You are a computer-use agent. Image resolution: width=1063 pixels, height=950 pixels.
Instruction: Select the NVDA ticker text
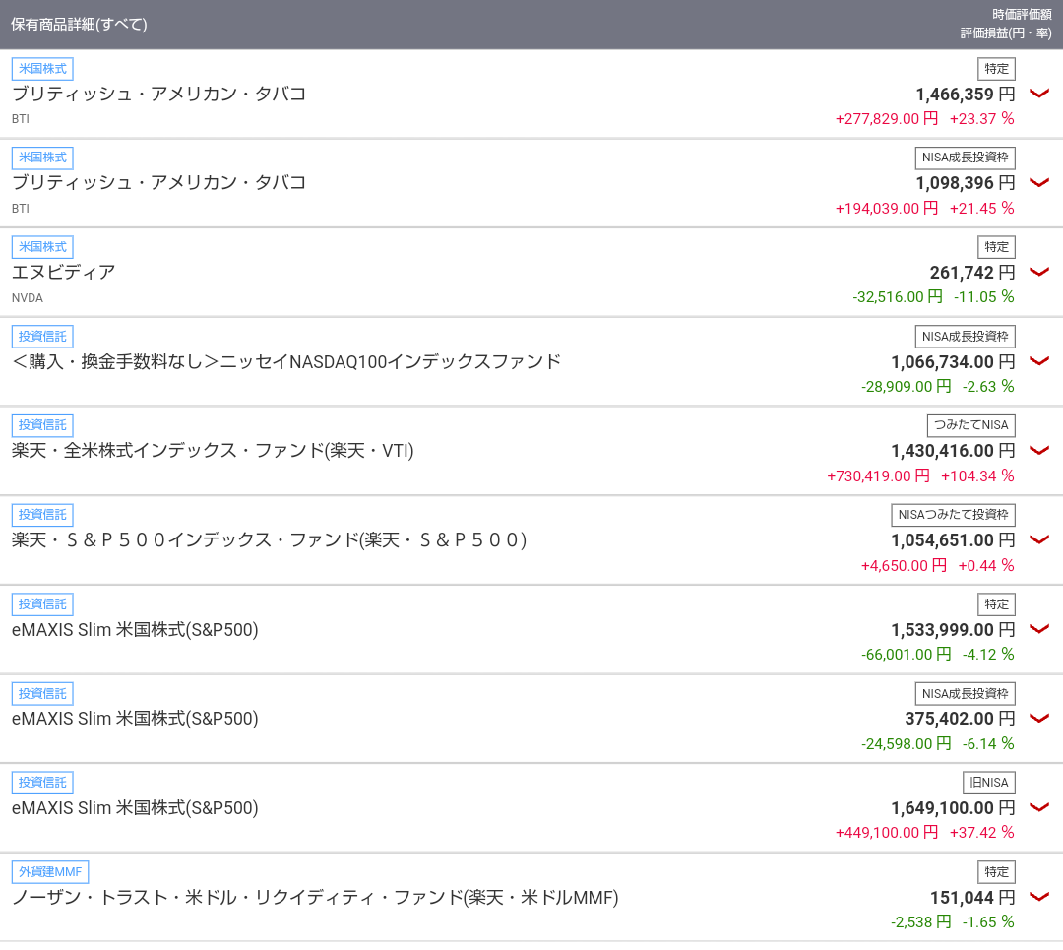28,297
